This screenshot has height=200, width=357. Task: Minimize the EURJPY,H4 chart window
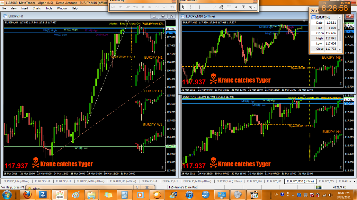pos(154,16)
